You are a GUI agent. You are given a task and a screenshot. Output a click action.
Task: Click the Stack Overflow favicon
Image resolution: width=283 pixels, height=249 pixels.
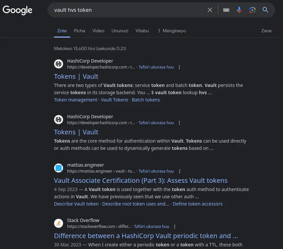pos(59,223)
